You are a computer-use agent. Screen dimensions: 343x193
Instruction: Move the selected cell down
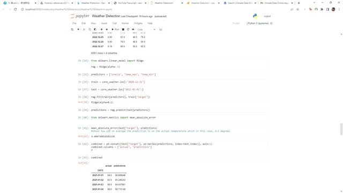pos(107,29)
